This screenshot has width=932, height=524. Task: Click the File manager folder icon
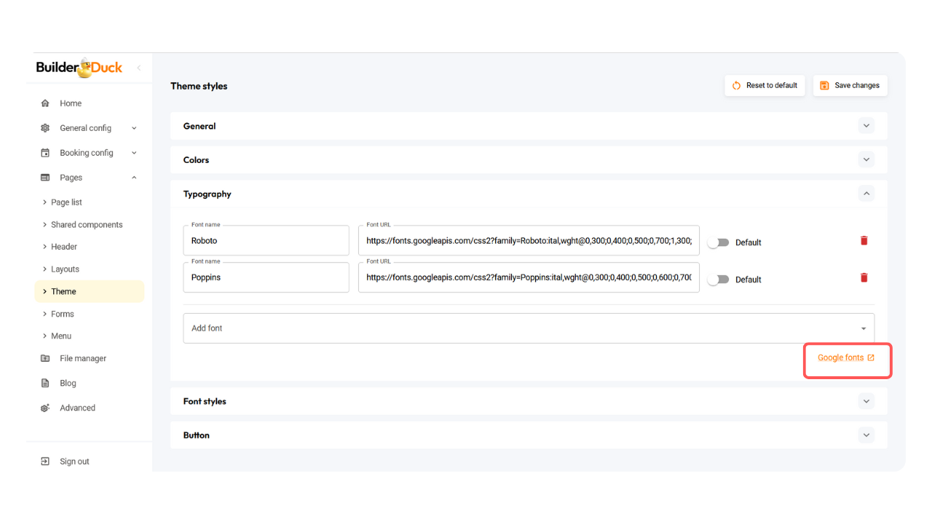tap(45, 358)
